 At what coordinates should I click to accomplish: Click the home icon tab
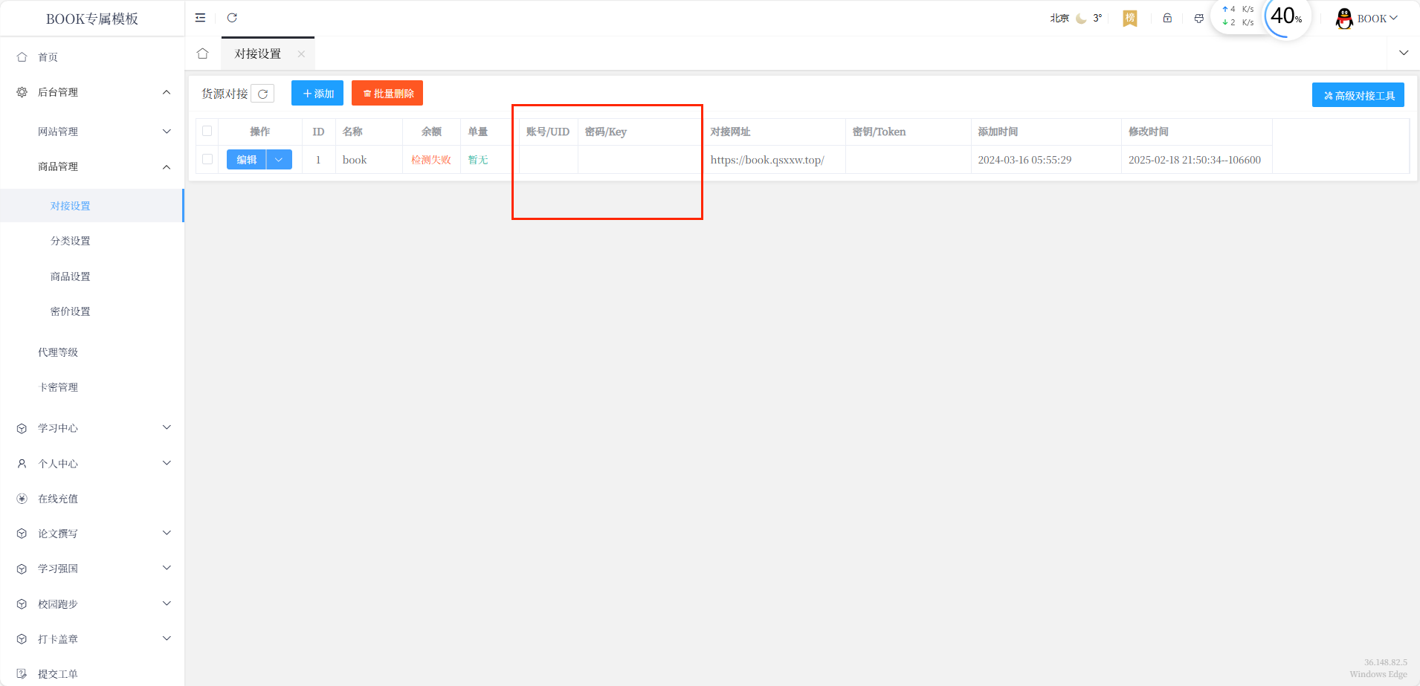[x=203, y=54]
